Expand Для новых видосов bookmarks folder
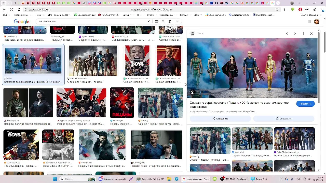Screen dimensions: 326x183 (x=60, y=15)
